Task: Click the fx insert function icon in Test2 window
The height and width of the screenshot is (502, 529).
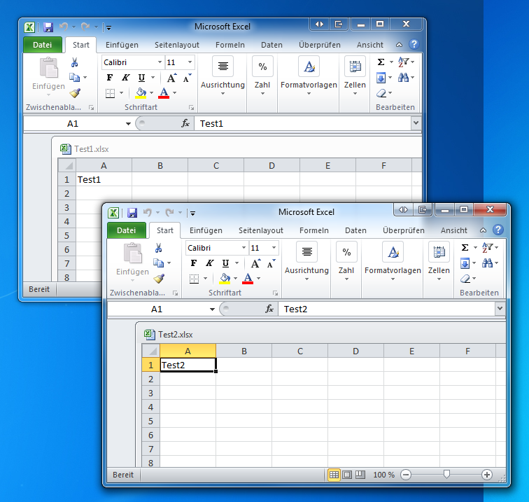Action: pos(269,309)
